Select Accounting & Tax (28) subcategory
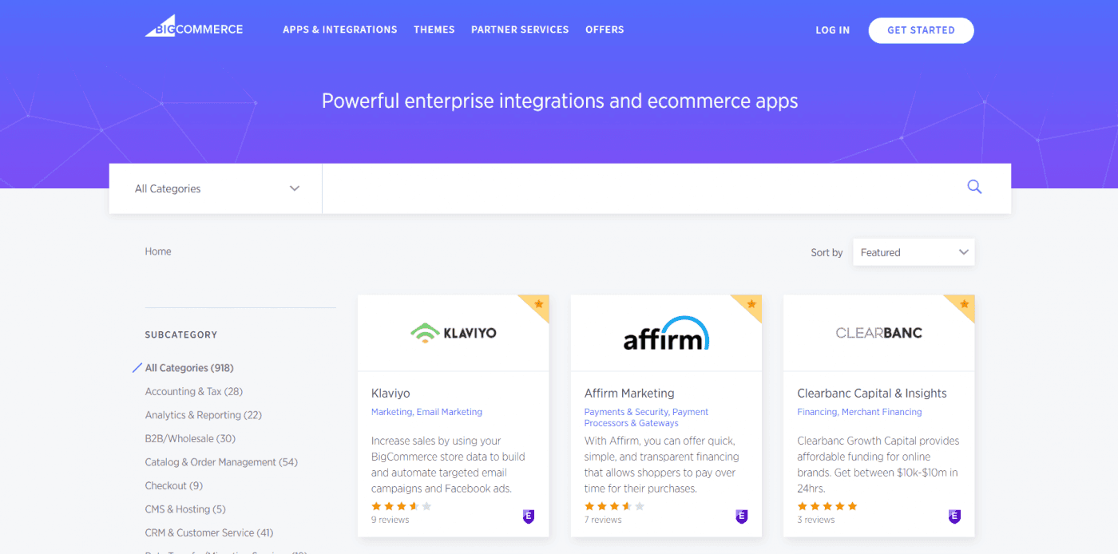The image size is (1118, 554). tap(194, 391)
